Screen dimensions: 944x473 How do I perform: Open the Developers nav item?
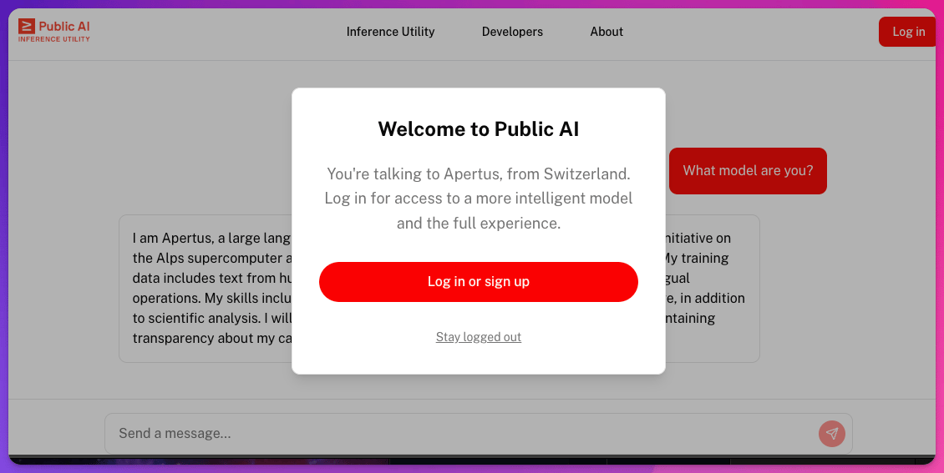pos(512,32)
